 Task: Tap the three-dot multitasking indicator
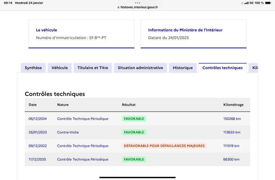137,3
